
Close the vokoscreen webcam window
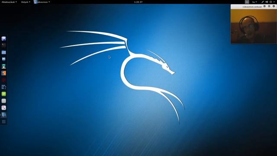coord(274,6)
